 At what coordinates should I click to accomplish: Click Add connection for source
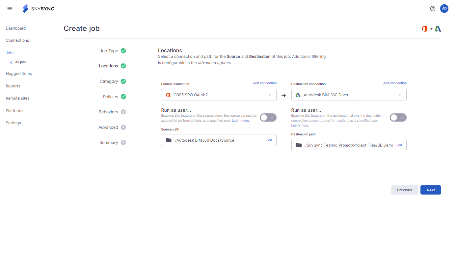click(x=265, y=83)
